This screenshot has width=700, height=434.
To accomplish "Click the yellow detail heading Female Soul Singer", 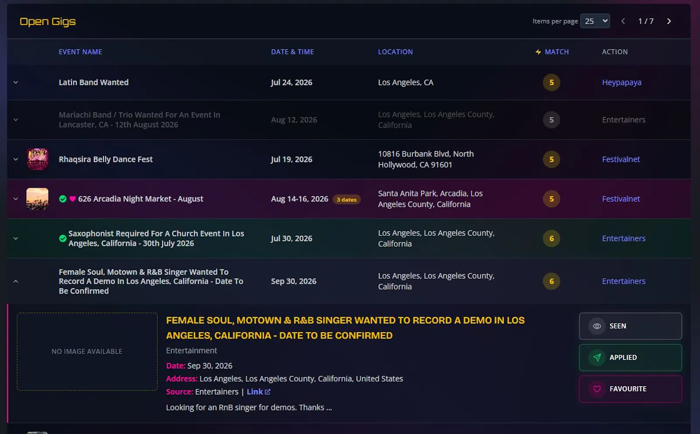I will [x=345, y=328].
